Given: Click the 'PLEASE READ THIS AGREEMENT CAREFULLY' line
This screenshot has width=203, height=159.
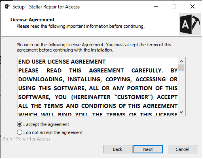Looking at the screenshot, I should pos(98,70).
